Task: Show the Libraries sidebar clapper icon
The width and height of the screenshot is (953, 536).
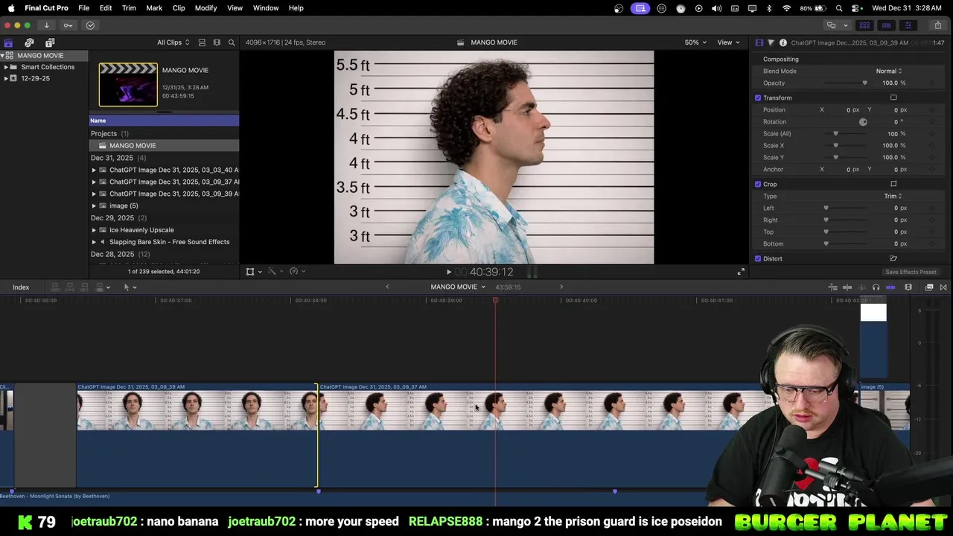Action: pos(8,42)
